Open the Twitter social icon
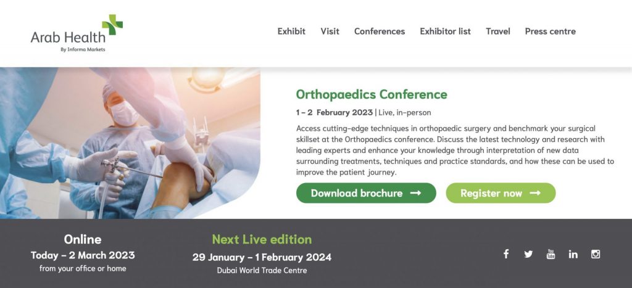 pyautogui.click(x=528, y=254)
